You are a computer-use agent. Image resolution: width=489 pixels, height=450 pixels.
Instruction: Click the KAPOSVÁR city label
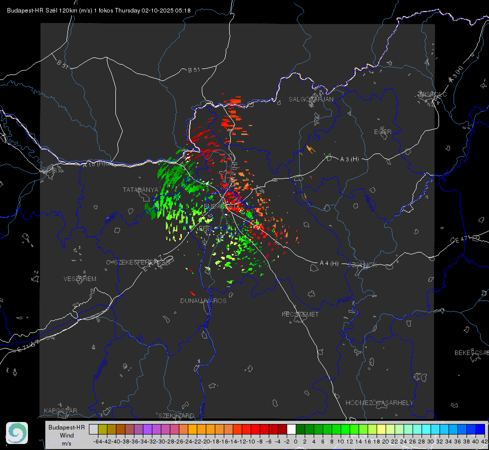[60, 410]
